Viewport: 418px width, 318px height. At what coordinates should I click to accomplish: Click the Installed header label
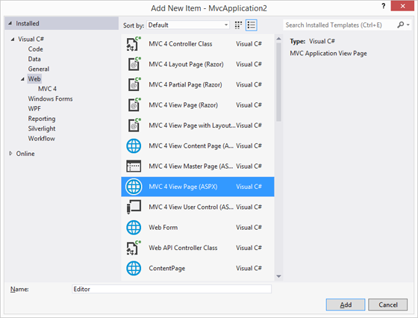coord(28,23)
